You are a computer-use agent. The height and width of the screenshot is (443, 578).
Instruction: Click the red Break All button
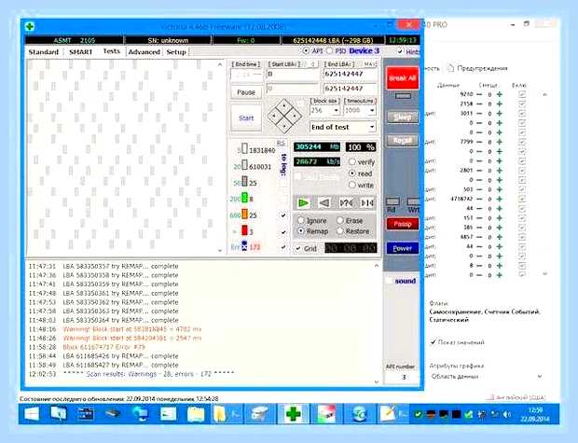coord(403,78)
